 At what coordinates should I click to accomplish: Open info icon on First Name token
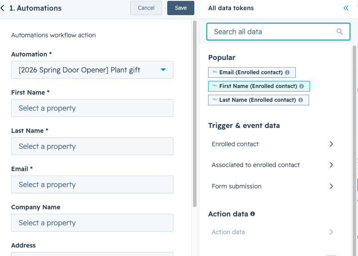302,86
